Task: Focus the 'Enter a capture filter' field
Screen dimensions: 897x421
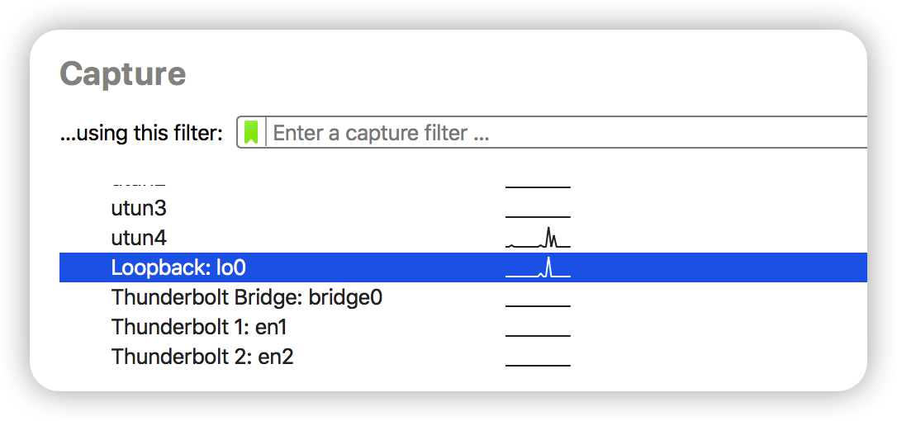Action: coord(562,133)
